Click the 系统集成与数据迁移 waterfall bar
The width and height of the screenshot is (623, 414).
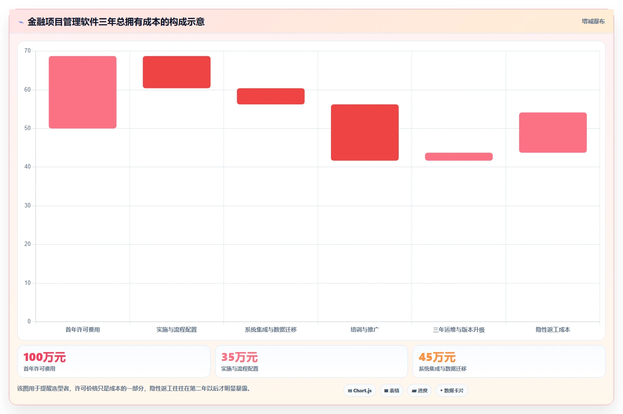tap(271, 96)
